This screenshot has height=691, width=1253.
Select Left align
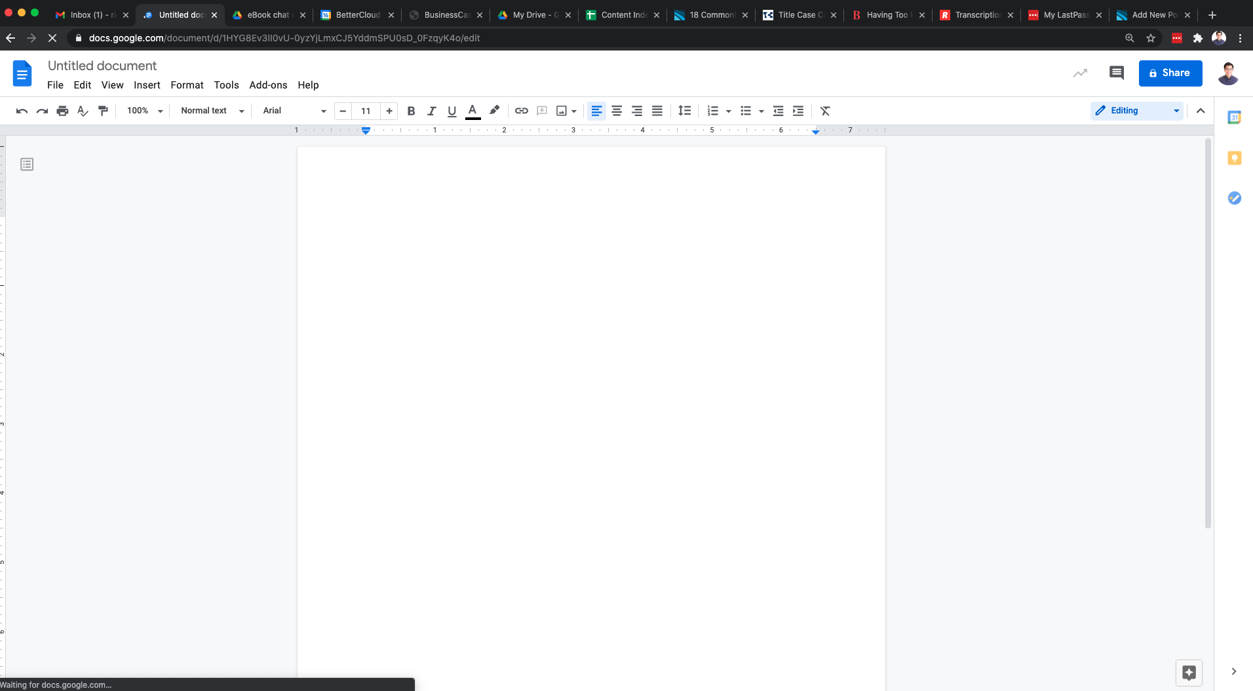596,111
